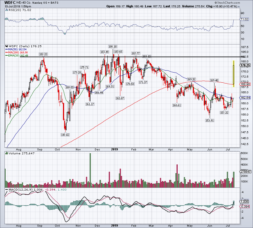Viewport: 253px width, 228px height.
Task: Select the WDFC ticker symbol in header
Action: click(x=10, y=3)
